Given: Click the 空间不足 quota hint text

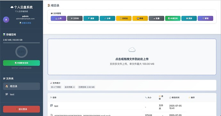Looking at the screenshot, I should pos(21,68).
